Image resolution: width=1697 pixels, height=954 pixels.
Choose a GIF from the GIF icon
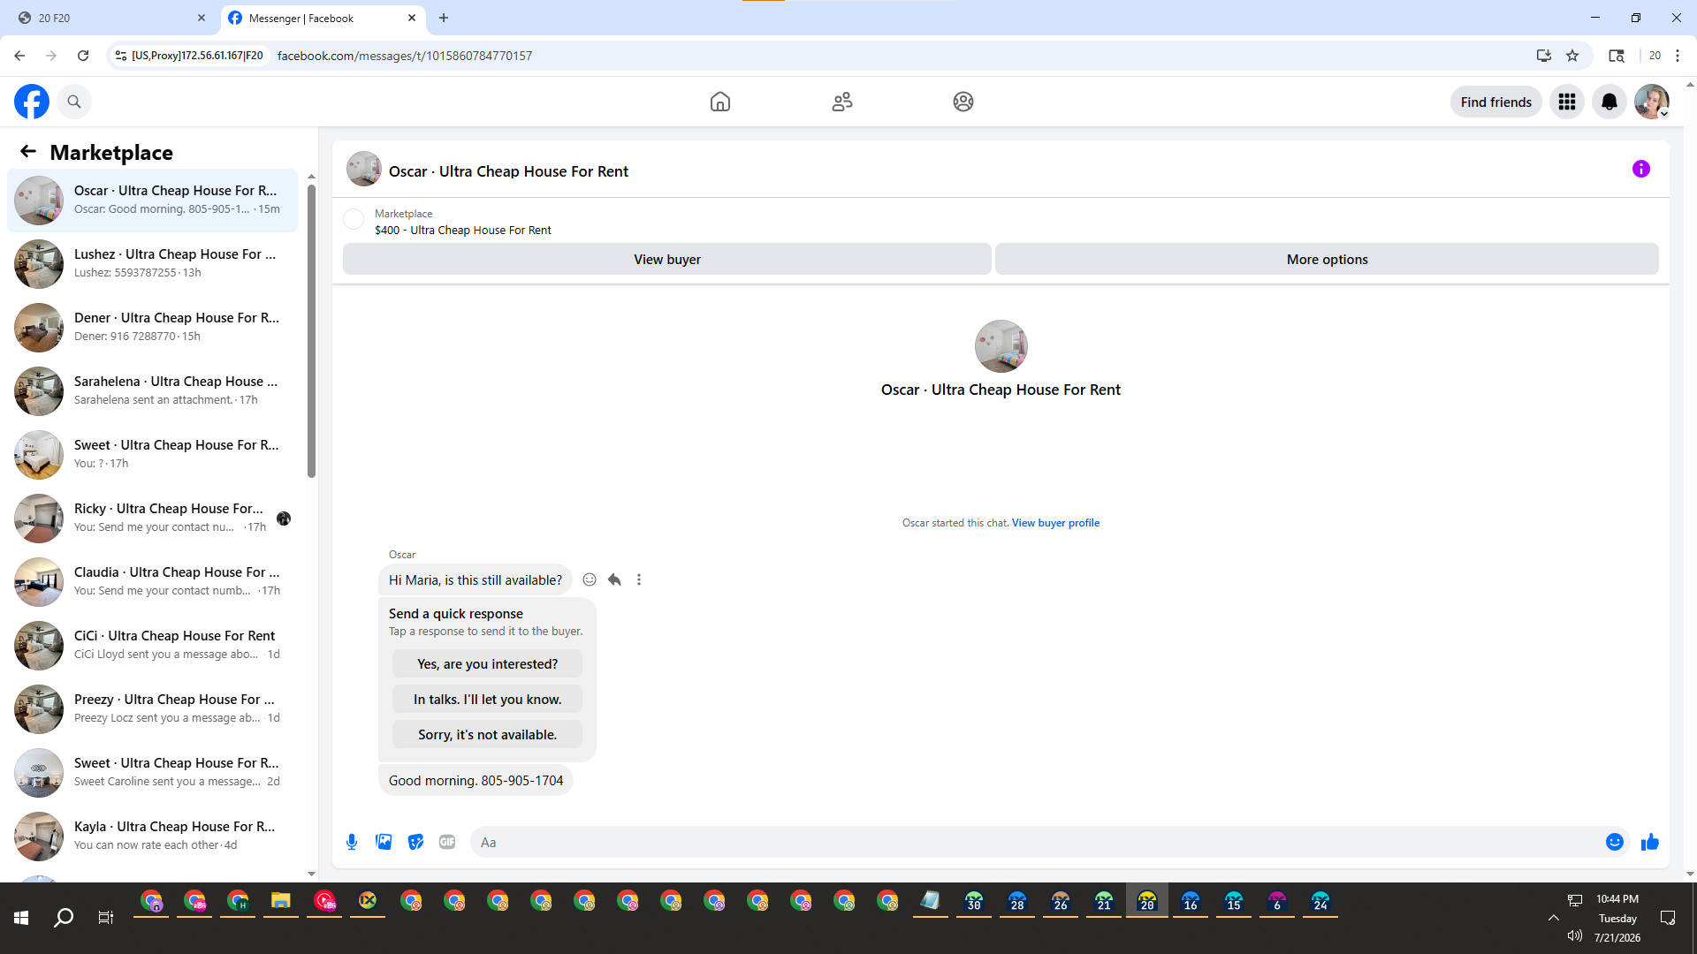click(x=447, y=842)
